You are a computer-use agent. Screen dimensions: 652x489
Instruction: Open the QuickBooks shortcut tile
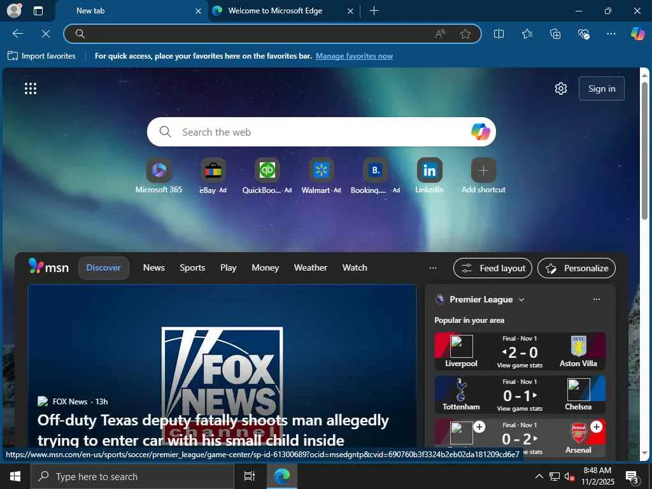[x=267, y=176]
